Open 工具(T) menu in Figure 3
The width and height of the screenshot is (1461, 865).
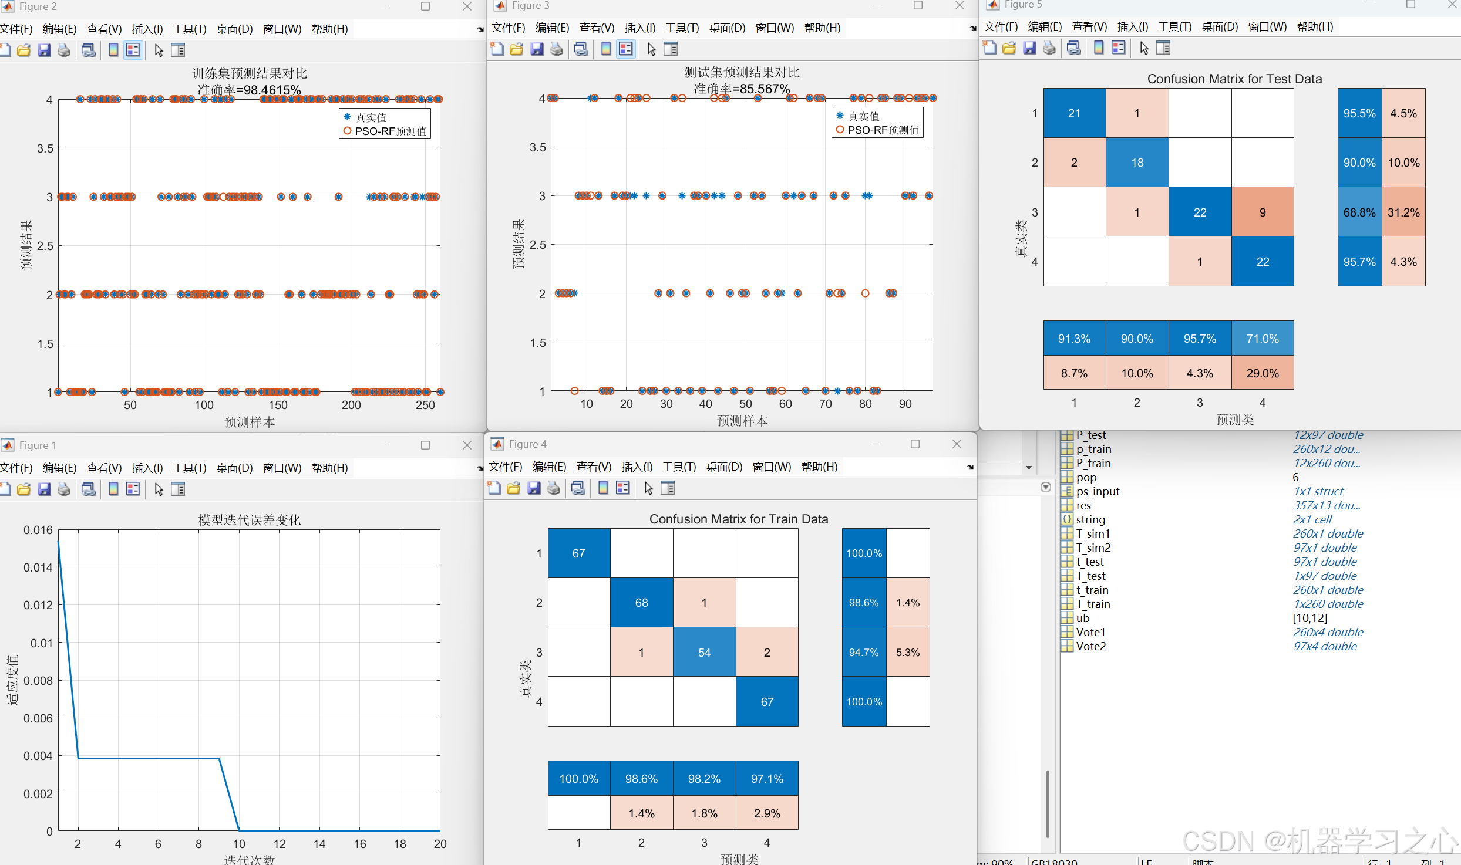682,28
